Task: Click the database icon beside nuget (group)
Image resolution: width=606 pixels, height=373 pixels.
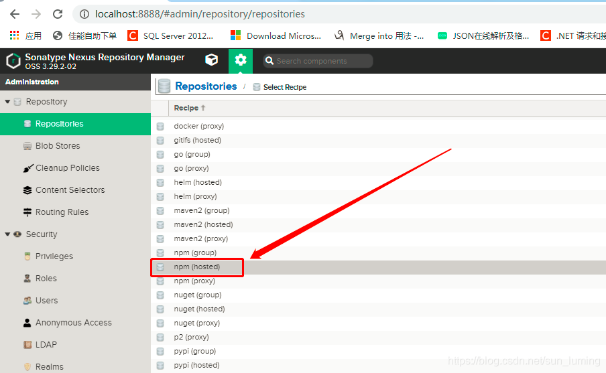Action: pyautogui.click(x=160, y=295)
